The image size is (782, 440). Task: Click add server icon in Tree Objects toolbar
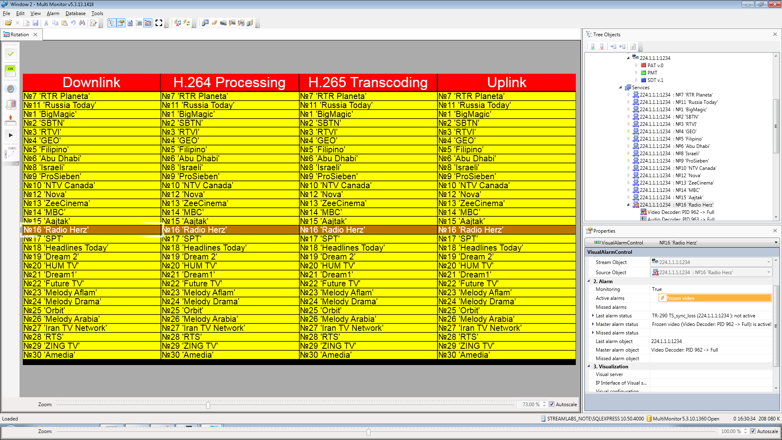tap(593, 46)
